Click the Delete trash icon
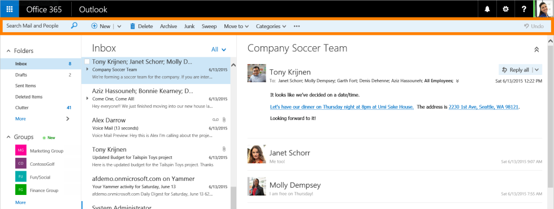Viewport: 554px width, 209px height. pyautogui.click(x=132, y=26)
